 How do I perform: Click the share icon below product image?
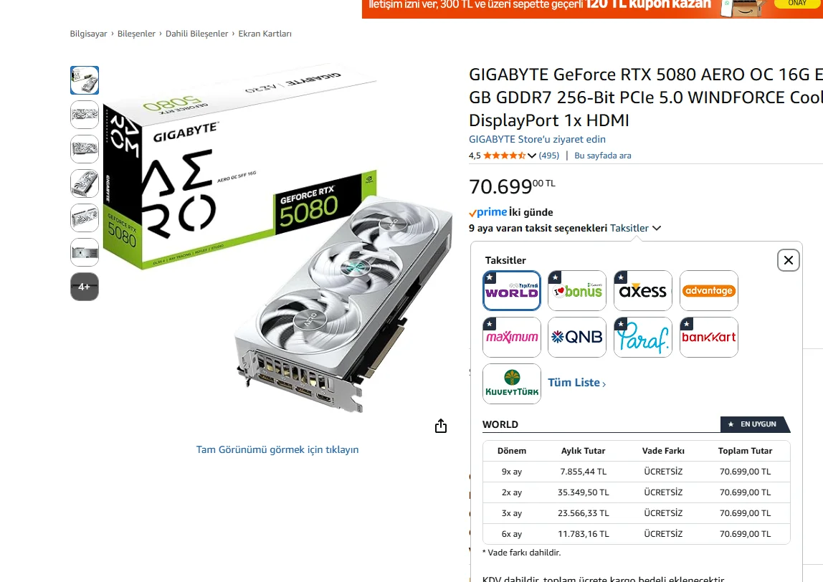click(441, 426)
